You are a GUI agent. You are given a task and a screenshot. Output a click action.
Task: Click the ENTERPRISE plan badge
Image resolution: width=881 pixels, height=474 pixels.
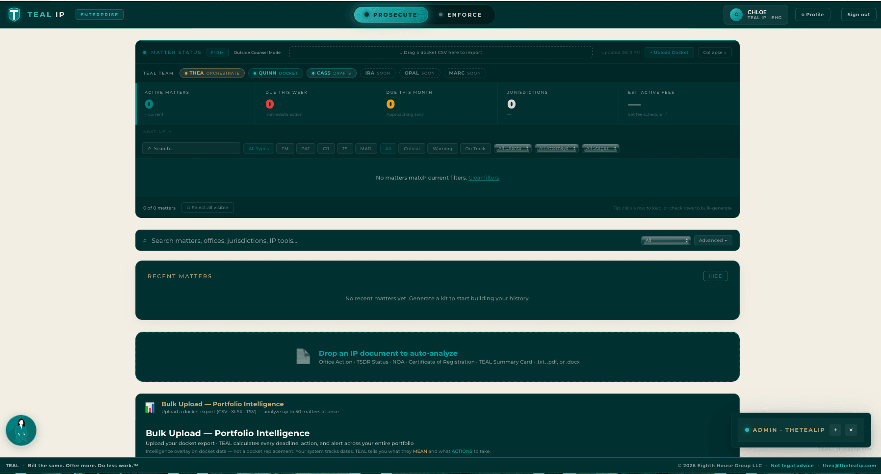[100, 15]
